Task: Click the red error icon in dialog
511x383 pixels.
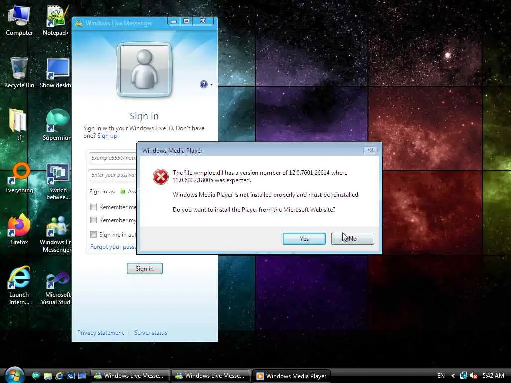Action: (160, 177)
